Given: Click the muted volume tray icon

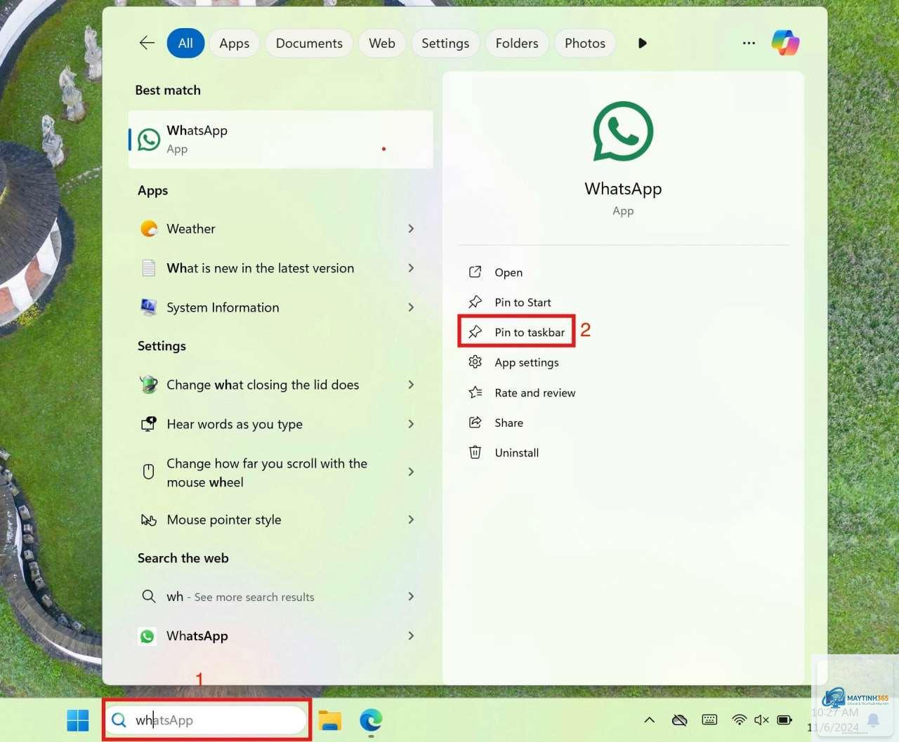Looking at the screenshot, I should pos(761,720).
